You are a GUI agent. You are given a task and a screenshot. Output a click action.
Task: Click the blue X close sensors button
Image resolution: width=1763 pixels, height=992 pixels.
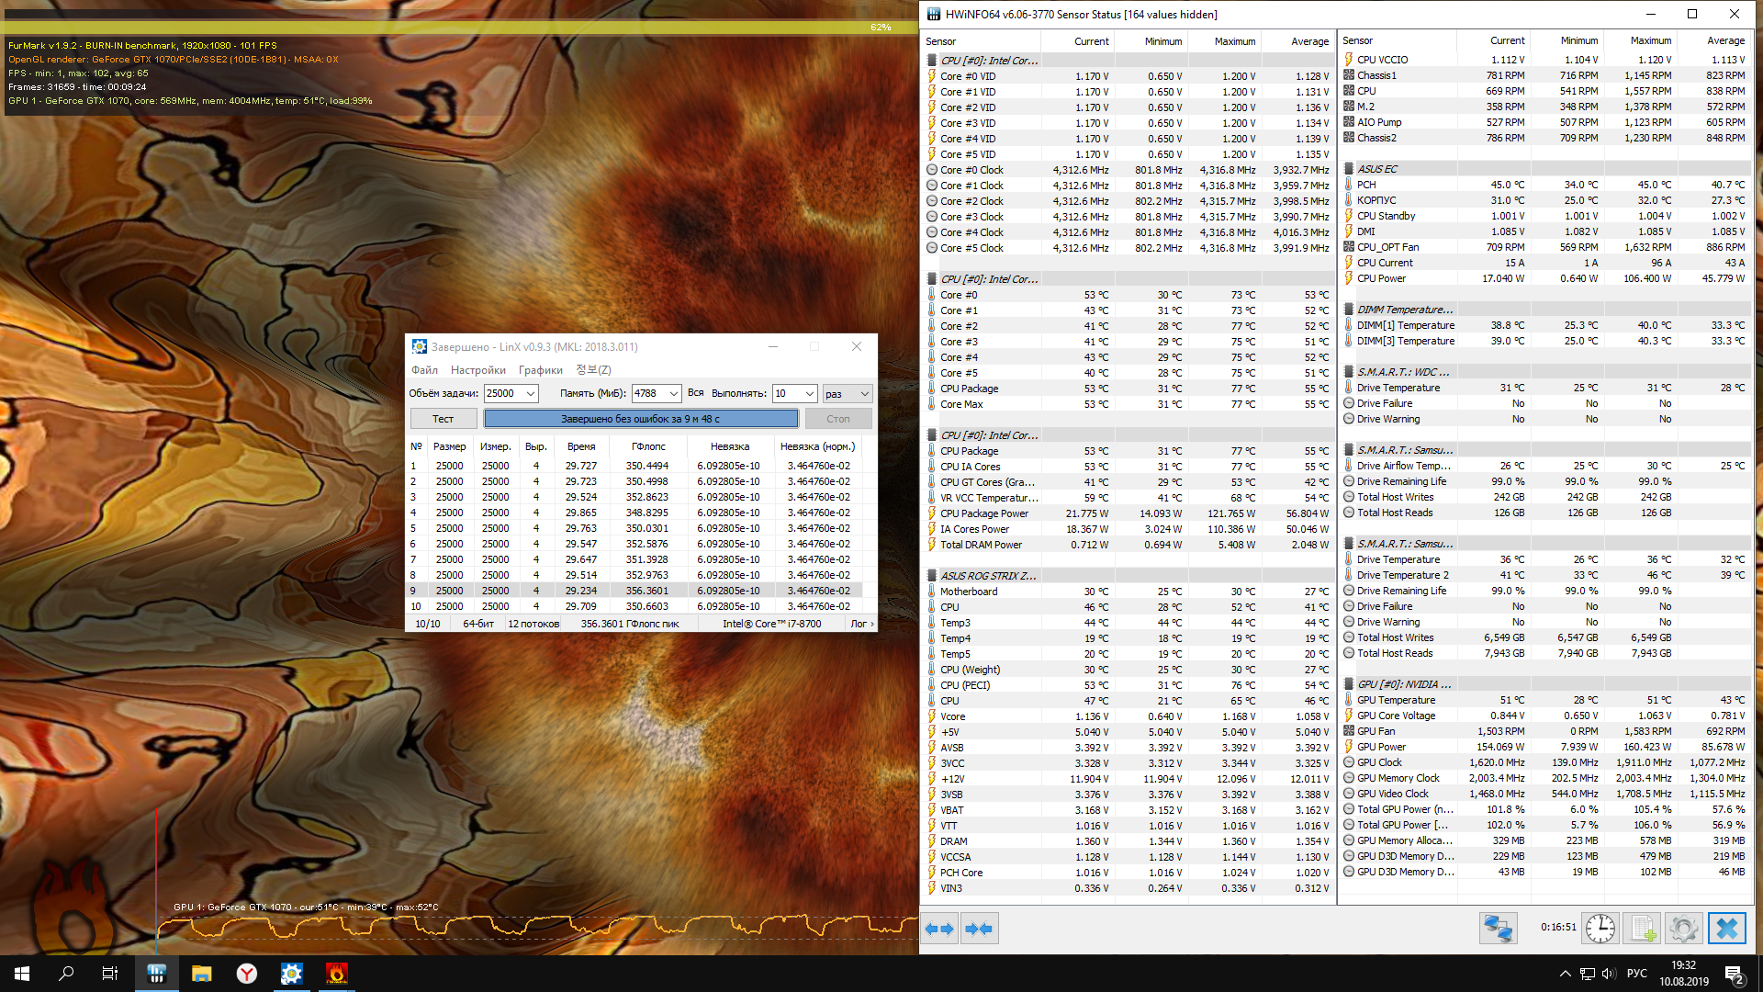click(x=1726, y=929)
